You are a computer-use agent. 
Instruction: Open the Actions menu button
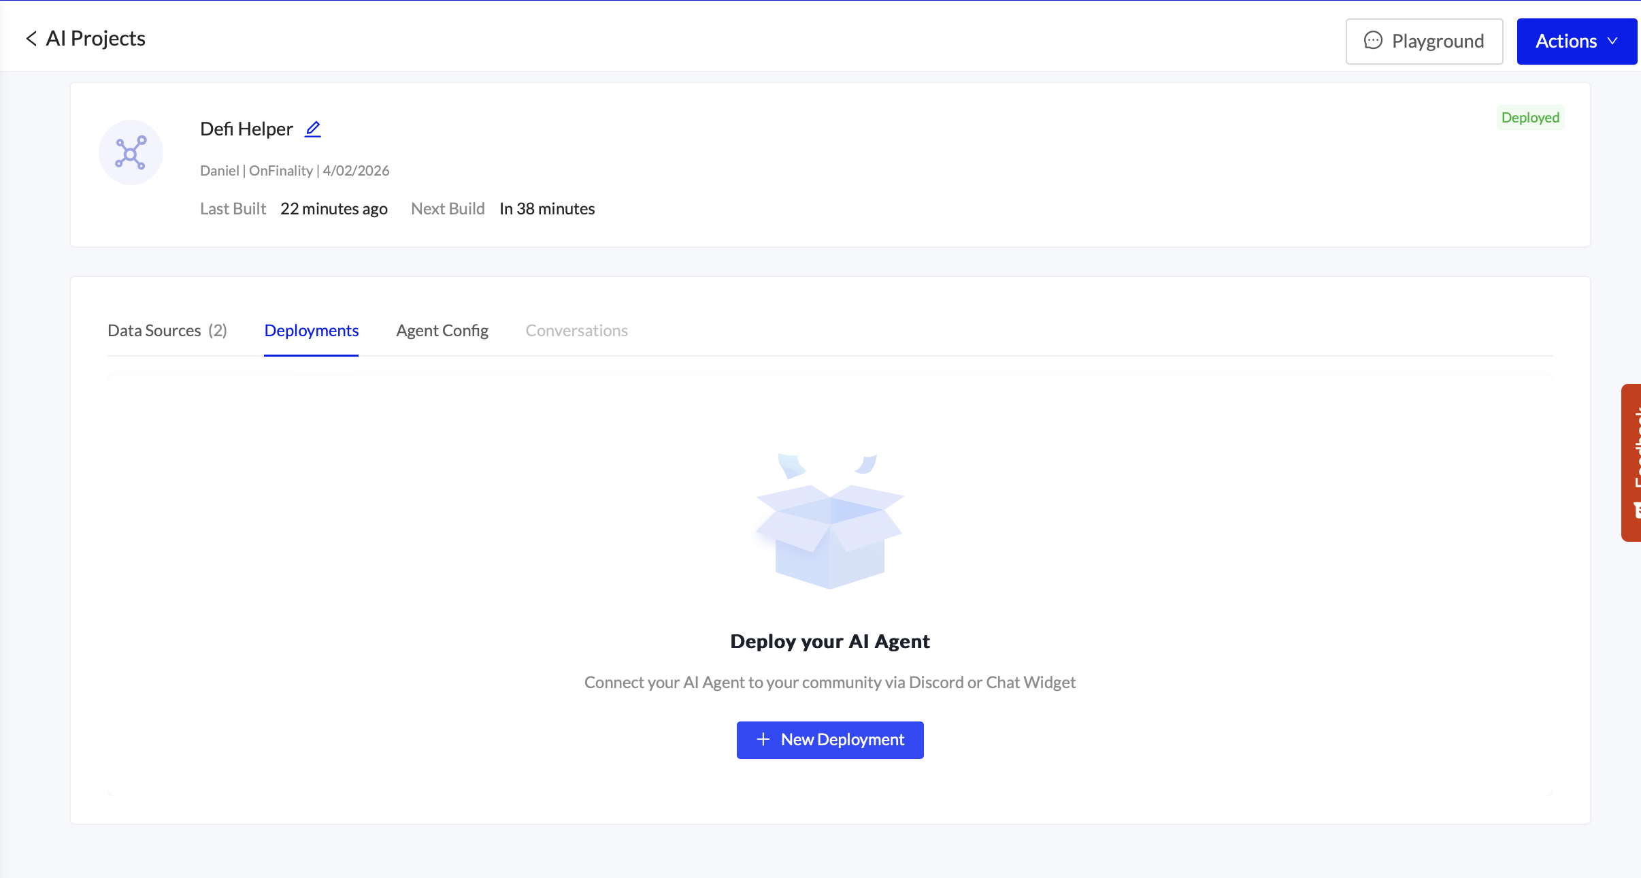pos(1565,41)
